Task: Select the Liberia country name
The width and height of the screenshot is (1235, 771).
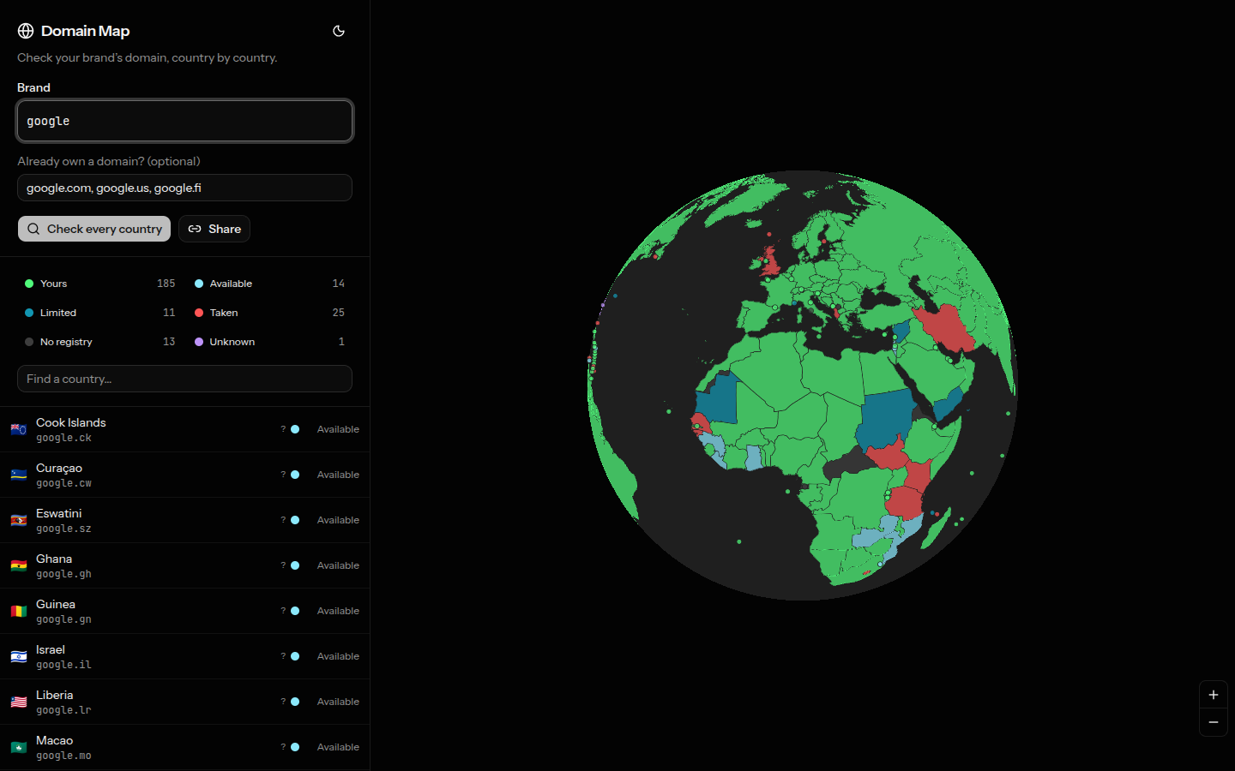Action: click(x=55, y=695)
